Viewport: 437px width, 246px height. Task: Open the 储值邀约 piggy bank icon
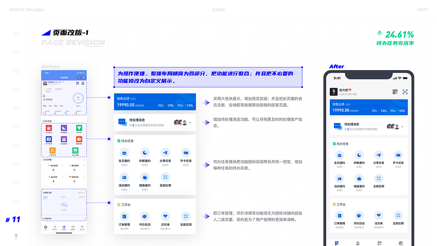click(145, 178)
